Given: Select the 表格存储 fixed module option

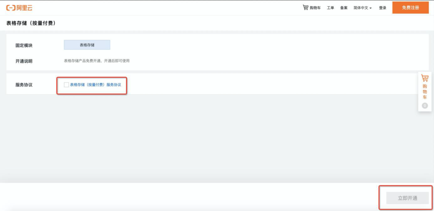Looking at the screenshot, I should coord(87,45).
